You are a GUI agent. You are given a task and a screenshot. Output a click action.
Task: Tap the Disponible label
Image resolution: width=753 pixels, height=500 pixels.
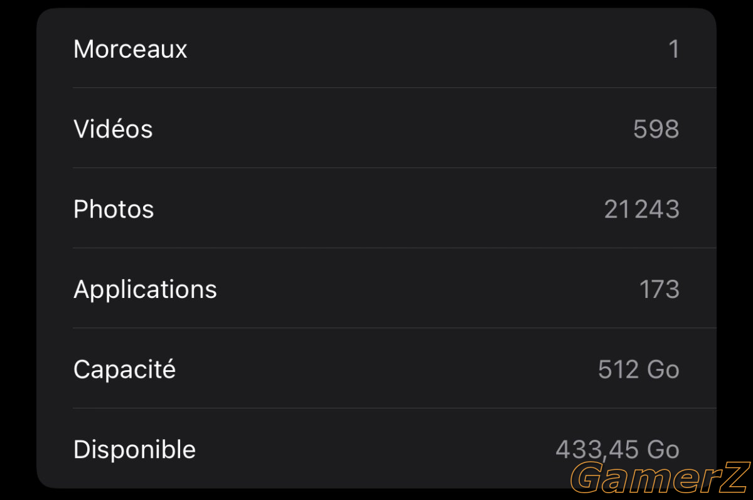tap(134, 449)
